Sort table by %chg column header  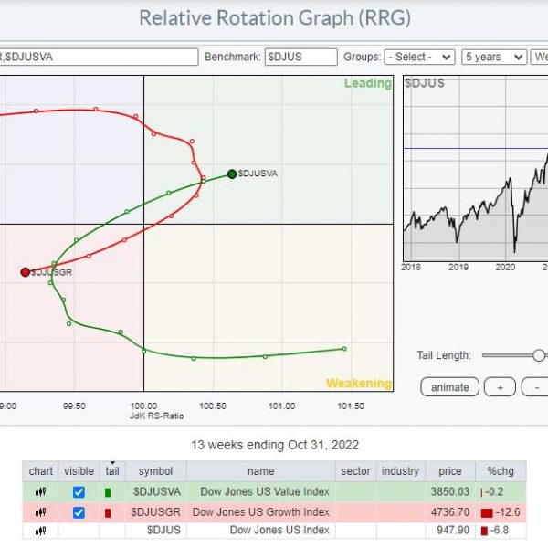(x=501, y=470)
